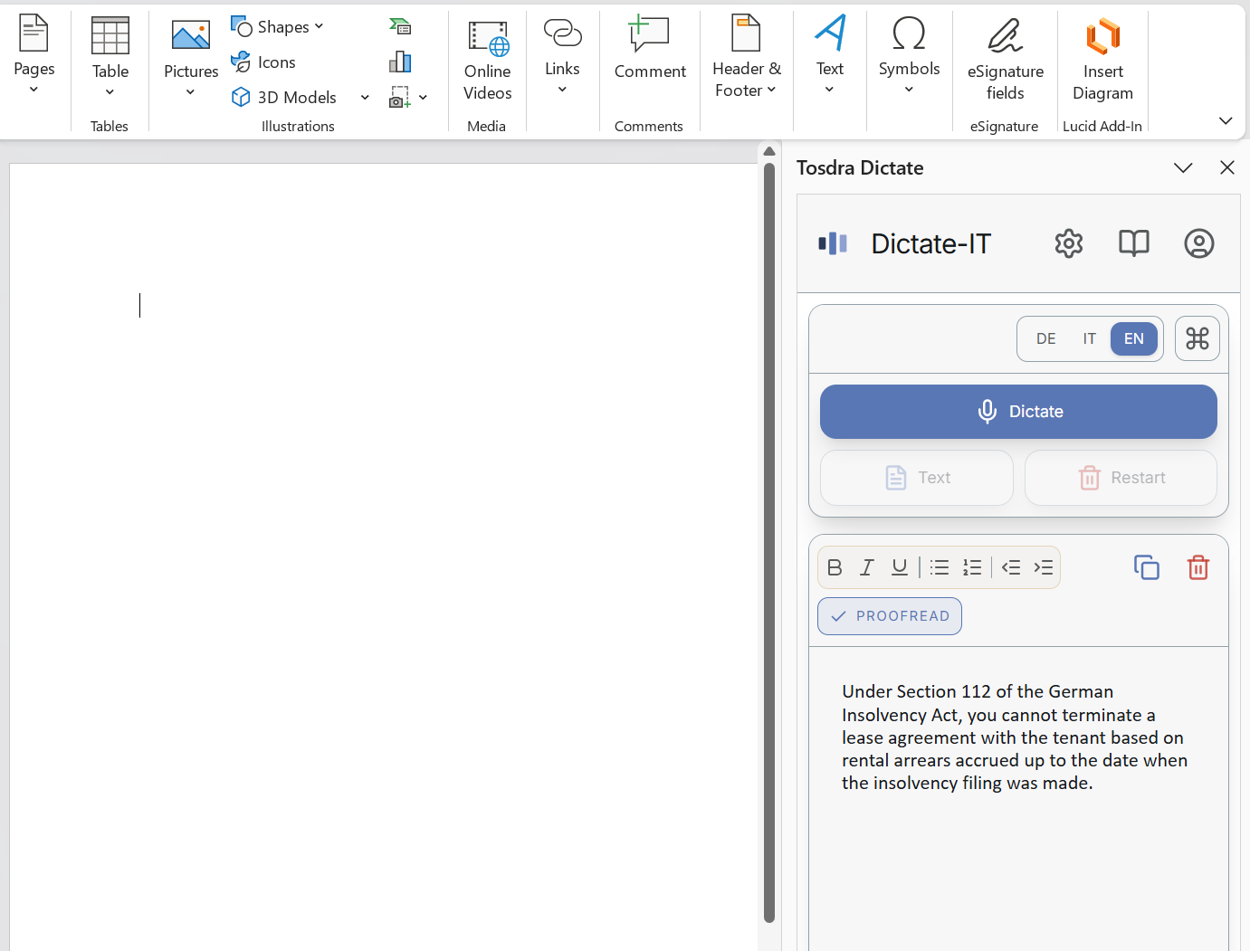The height and width of the screenshot is (951, 1250).
Task: Decrease indent in dictation editor
Action: (1011, 567)
